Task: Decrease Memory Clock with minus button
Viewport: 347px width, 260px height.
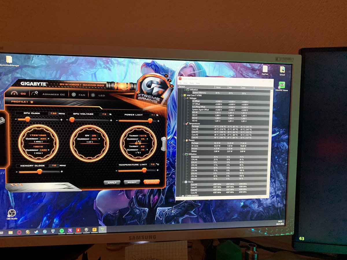Action: (16, 172)
